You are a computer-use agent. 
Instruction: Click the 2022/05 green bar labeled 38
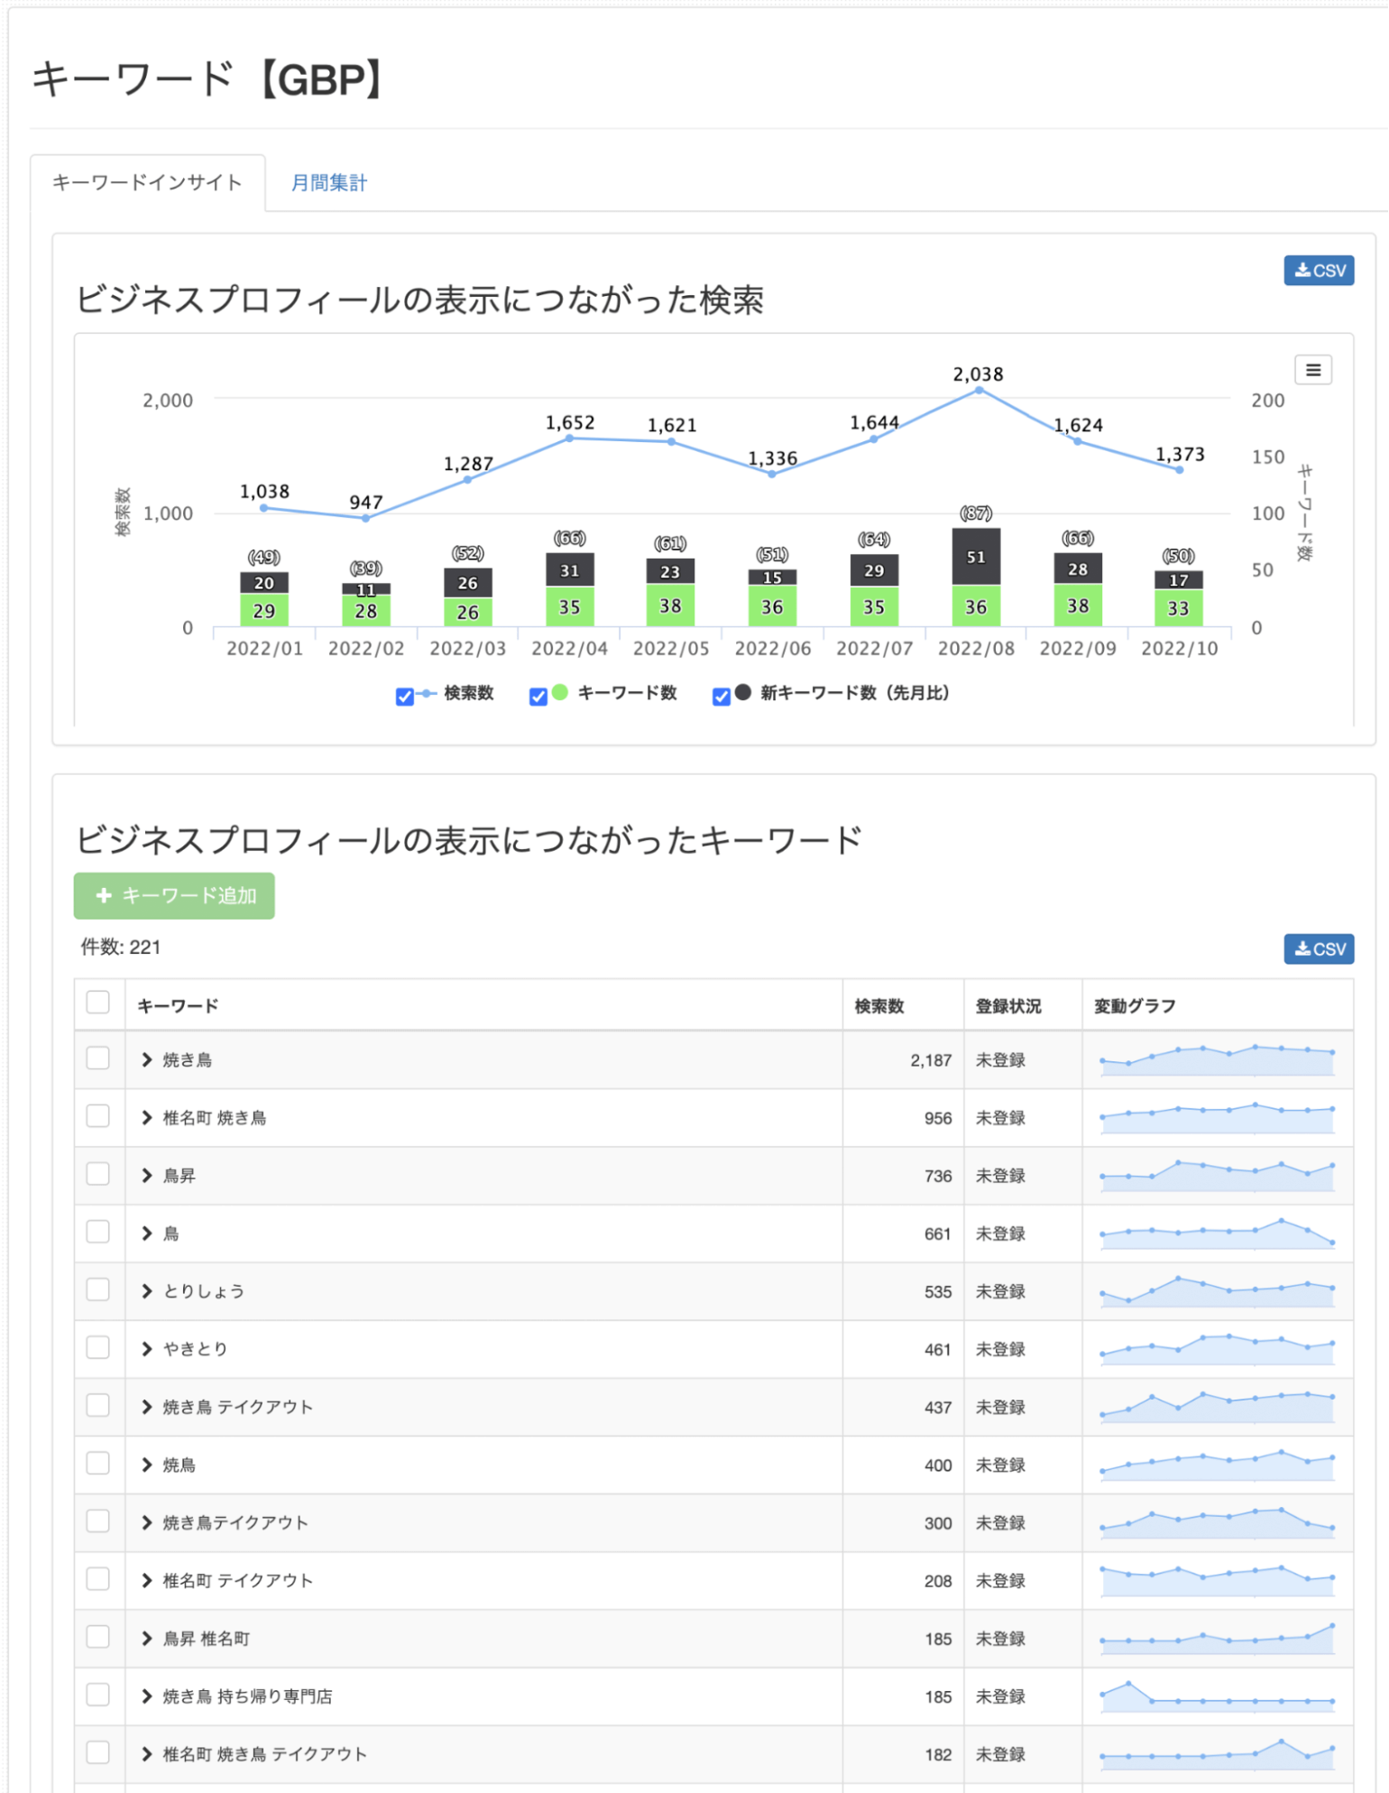[x=670, y=605]
